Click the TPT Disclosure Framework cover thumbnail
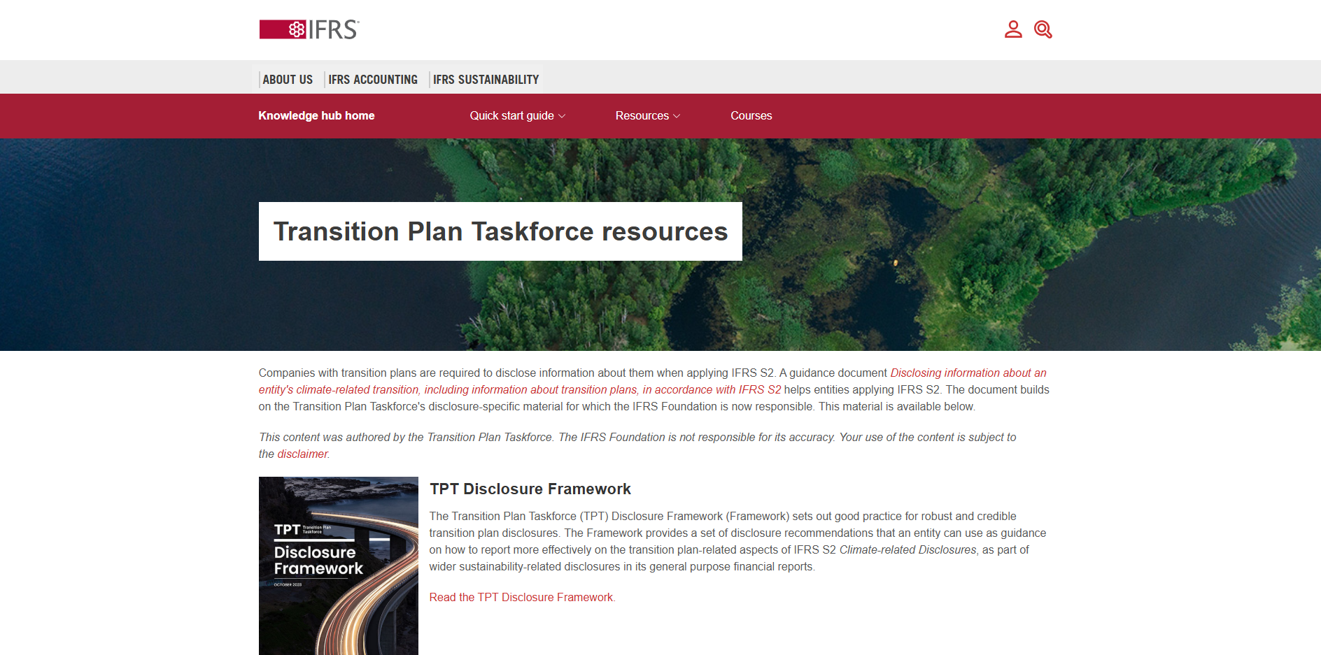The width and height of the screenshot is (1321, 655). 339,566
